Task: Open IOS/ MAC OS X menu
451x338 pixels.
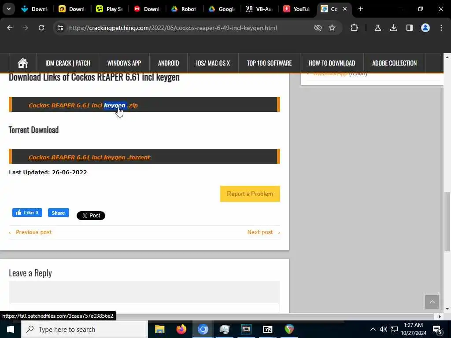Action: (x=213, y=63)
